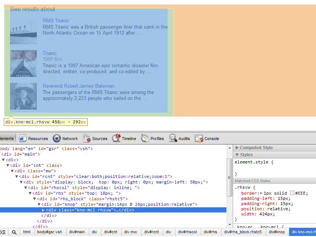Select div#knop breadcrumb
Screen dimensions: 316x237
click(277, 232)
